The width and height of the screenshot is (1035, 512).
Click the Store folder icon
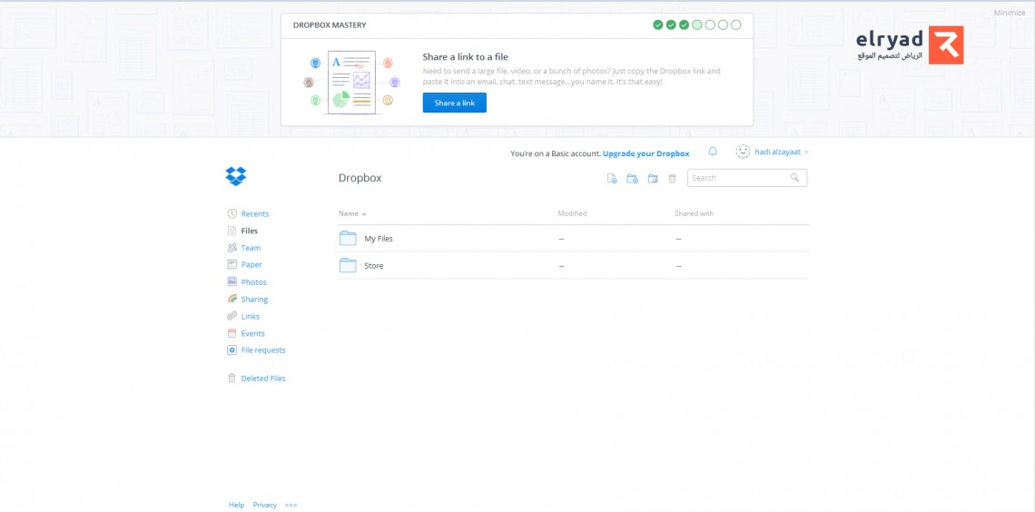[x=348, y=265]
